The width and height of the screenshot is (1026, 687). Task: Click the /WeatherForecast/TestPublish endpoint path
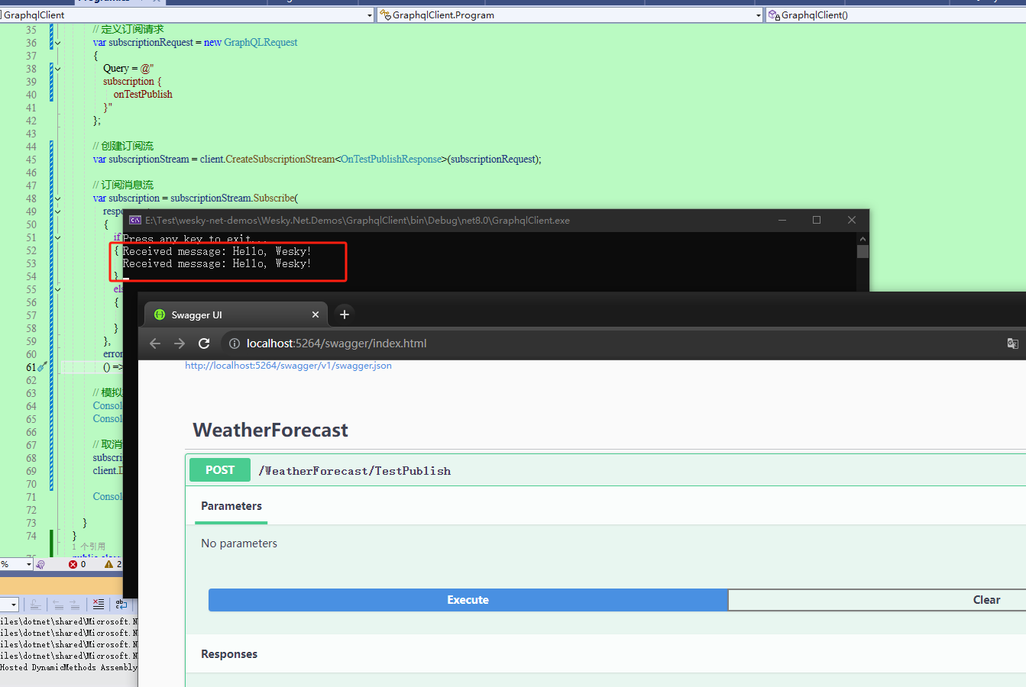[354, 471]
